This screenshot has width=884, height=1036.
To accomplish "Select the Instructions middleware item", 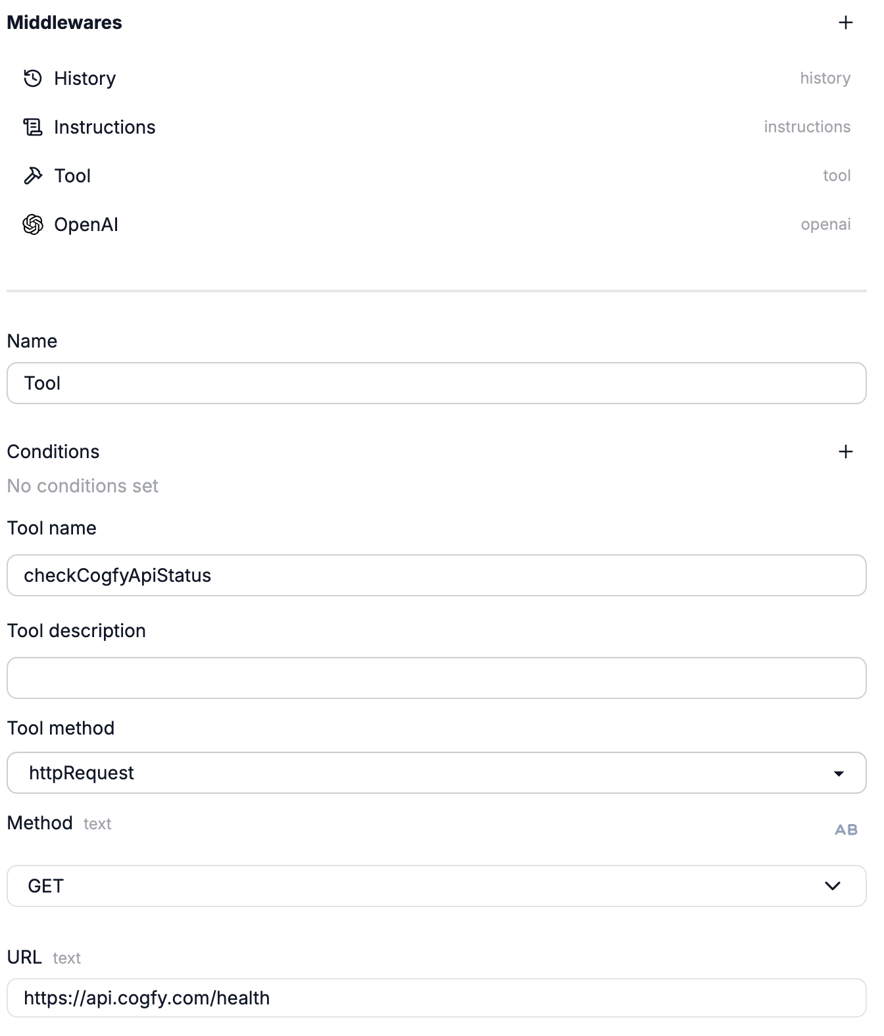I will coord(437,127).
